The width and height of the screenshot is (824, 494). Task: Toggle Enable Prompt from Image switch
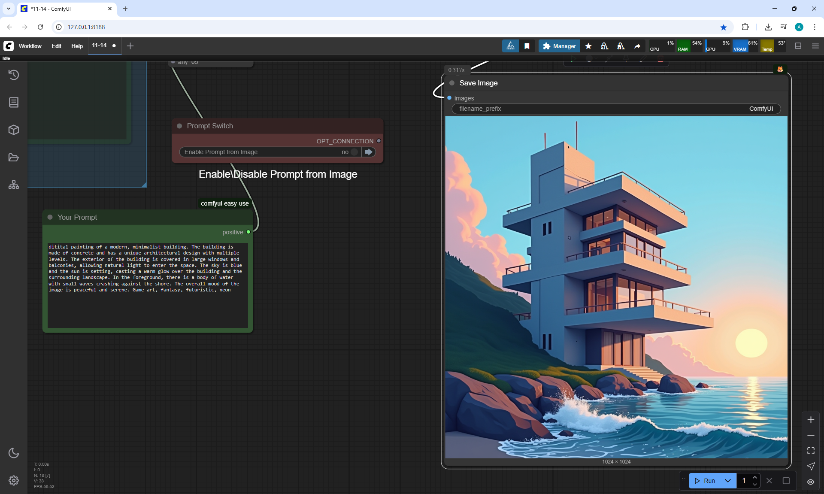coord(354,152)
